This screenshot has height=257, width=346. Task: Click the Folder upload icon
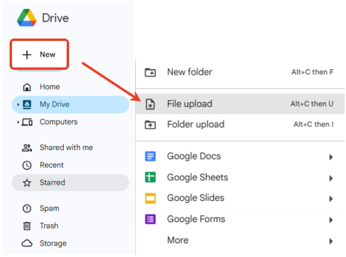click(x=150, y=125)
